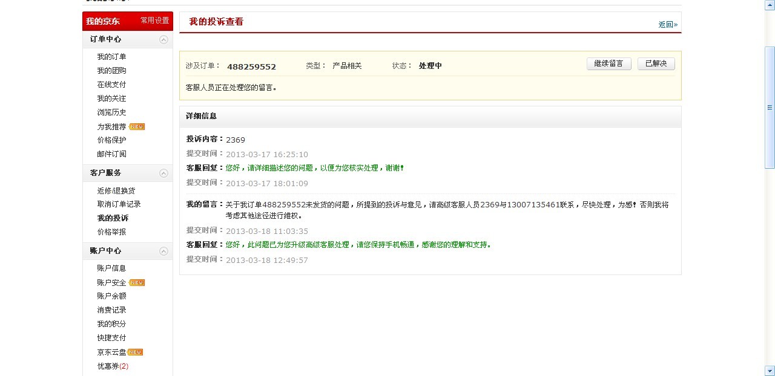Collapse the 订单中心 section
Screen dimensions: 775x376
163,39
